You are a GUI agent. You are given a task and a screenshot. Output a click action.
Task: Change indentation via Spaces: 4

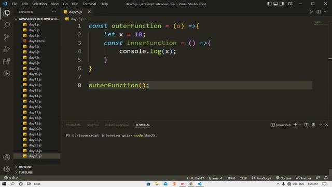[215, 178]
